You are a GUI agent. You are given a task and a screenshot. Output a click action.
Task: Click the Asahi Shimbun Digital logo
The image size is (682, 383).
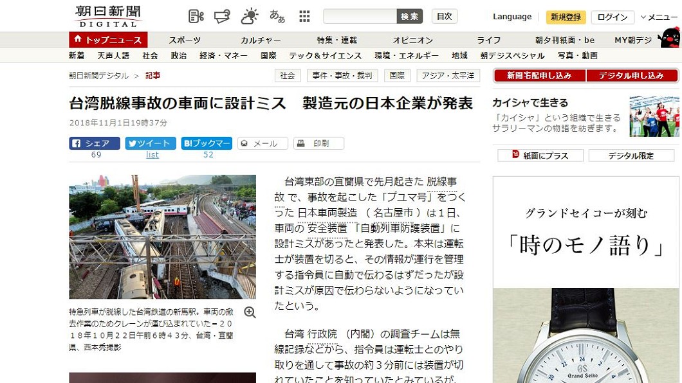(107, 17)
